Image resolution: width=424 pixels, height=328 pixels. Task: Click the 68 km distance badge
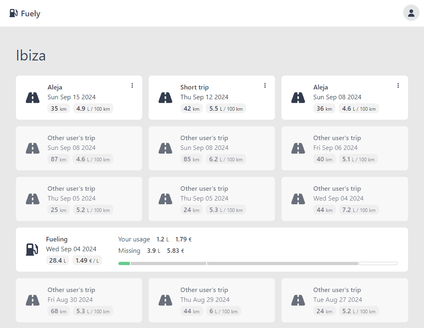58,311
